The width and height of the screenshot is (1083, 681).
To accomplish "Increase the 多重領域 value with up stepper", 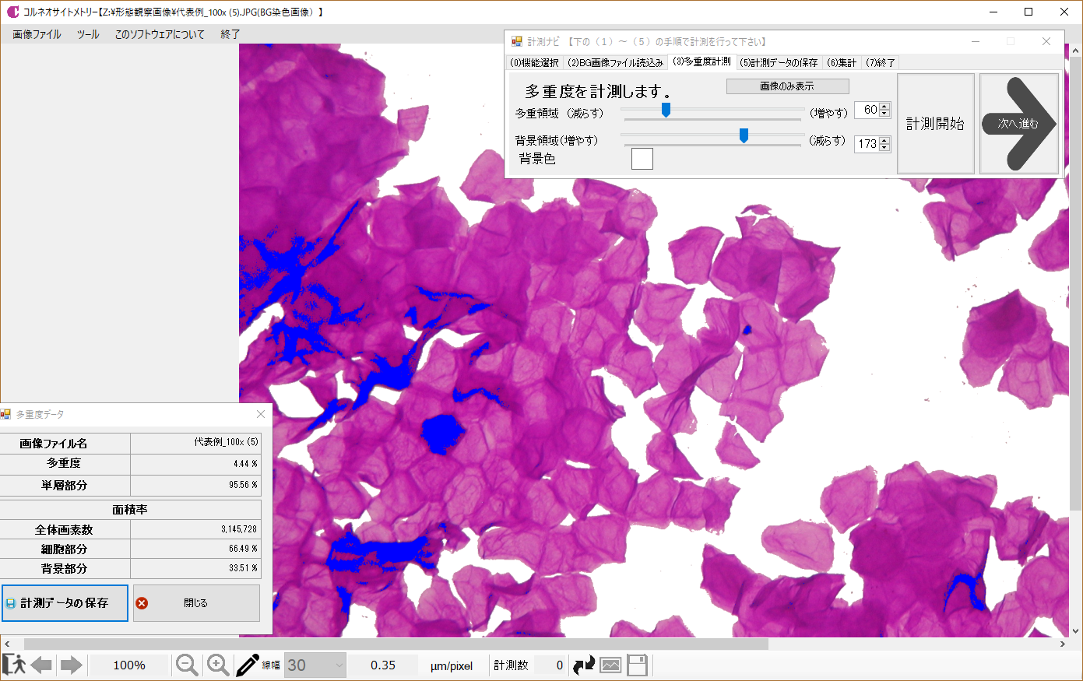I will pyautogui.click(x=884, y=107).
